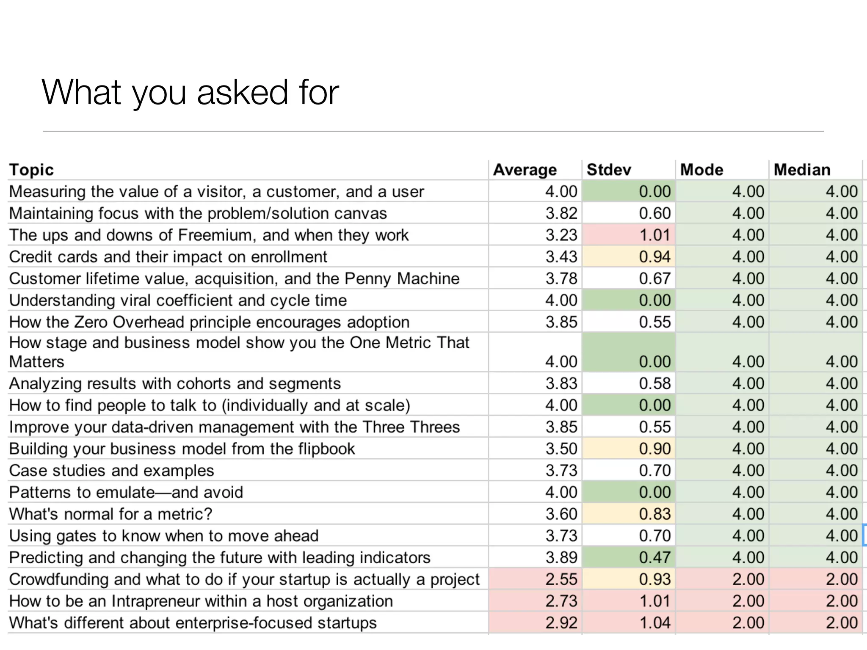867x650 pixels.
Task: Select the 'Analyzing results with cohorts and segments' topic
Action: (175, 383)
